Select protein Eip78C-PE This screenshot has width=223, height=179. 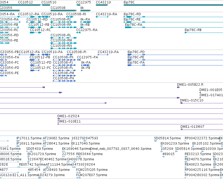point(136,57)
